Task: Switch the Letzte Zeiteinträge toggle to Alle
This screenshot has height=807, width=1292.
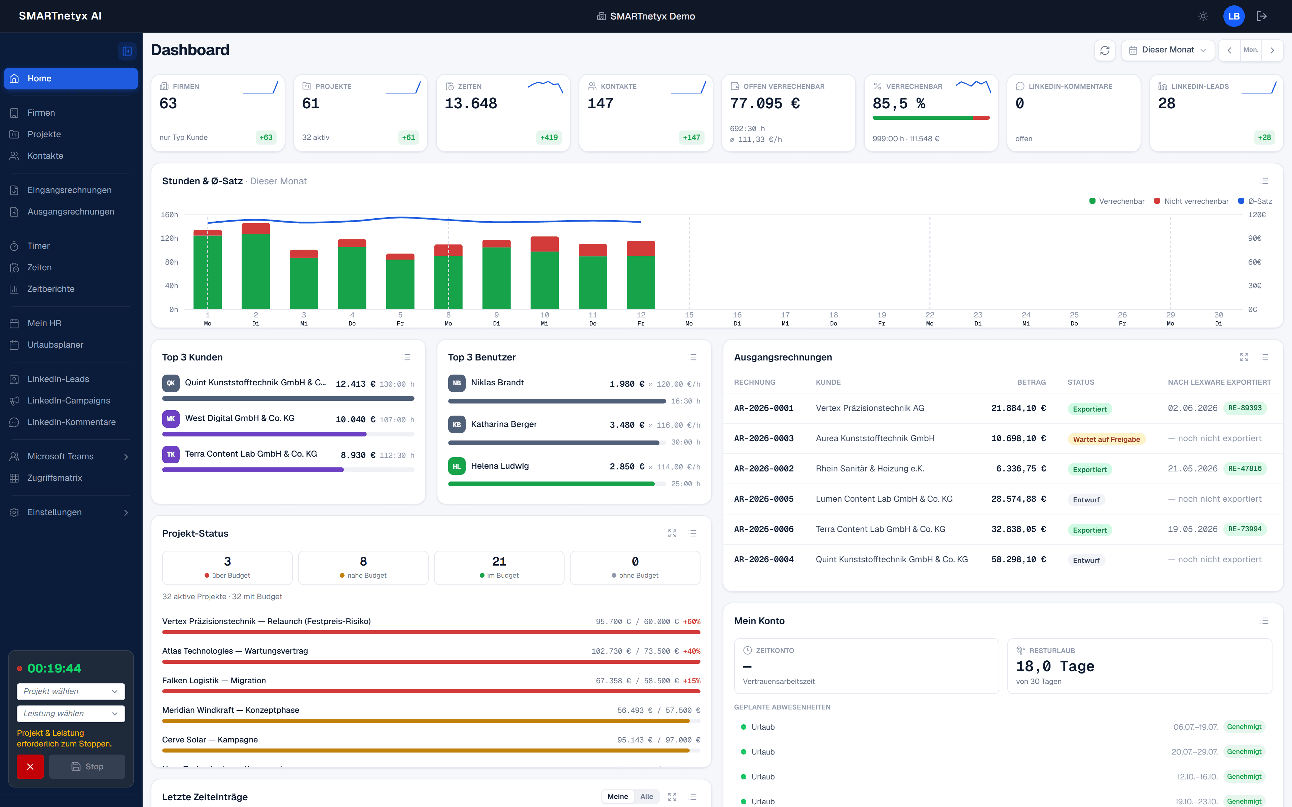Action: 647,796
